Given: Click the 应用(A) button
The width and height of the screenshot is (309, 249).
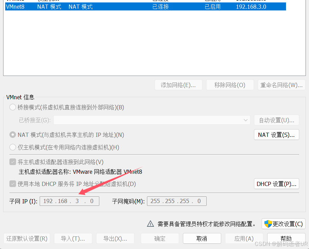Looking at the screenshot, I should click(244, 238).
